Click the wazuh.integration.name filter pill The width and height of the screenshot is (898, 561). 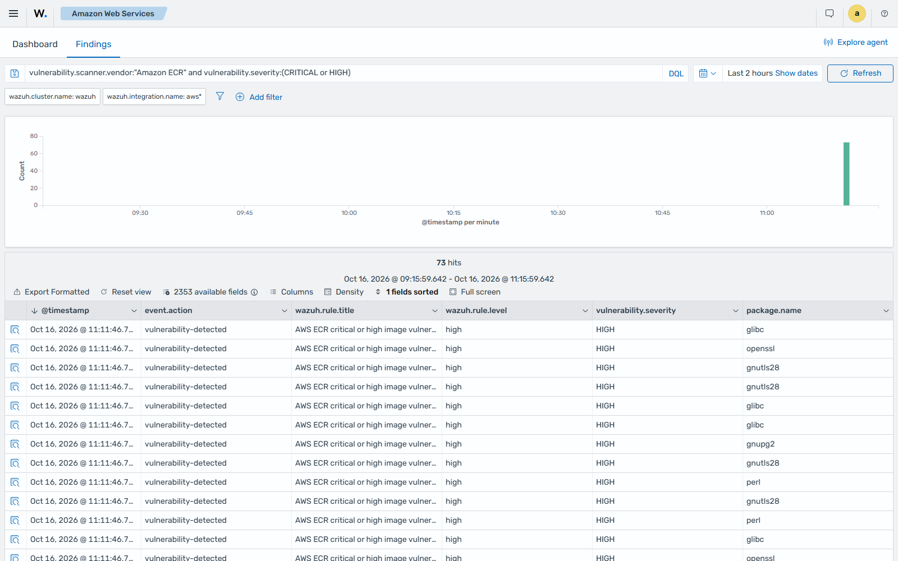coord(154,96)
